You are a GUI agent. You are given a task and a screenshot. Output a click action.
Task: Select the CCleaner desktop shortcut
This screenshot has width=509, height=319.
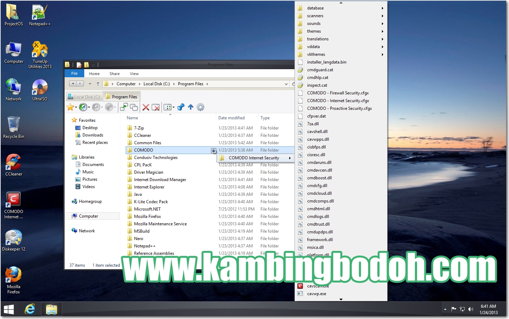pyautogui.click(x=13, y=165)
